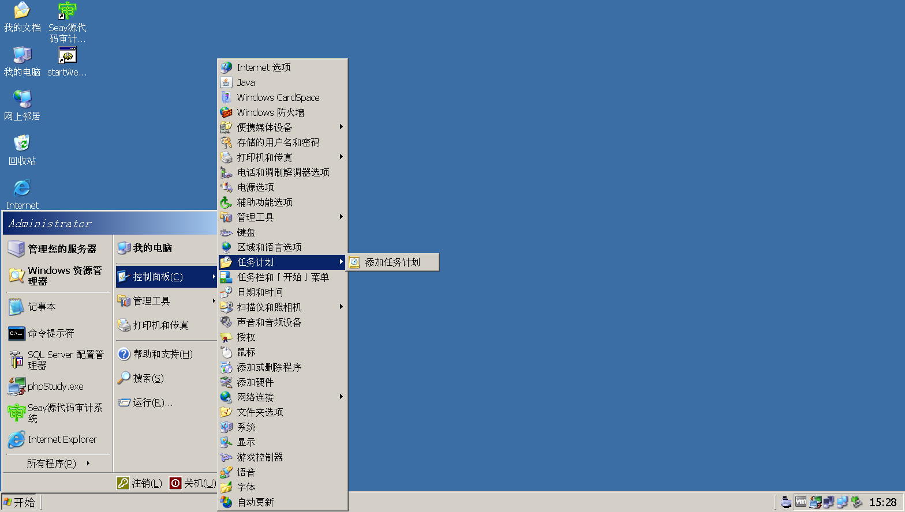Open 鼠标 mouse settings

tap(283, 352)
